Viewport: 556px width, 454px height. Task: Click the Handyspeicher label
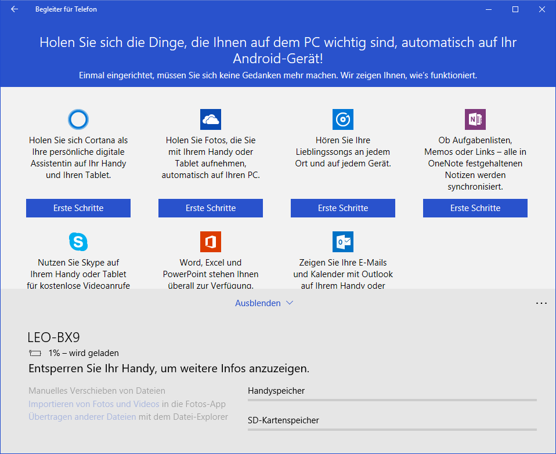276,391
